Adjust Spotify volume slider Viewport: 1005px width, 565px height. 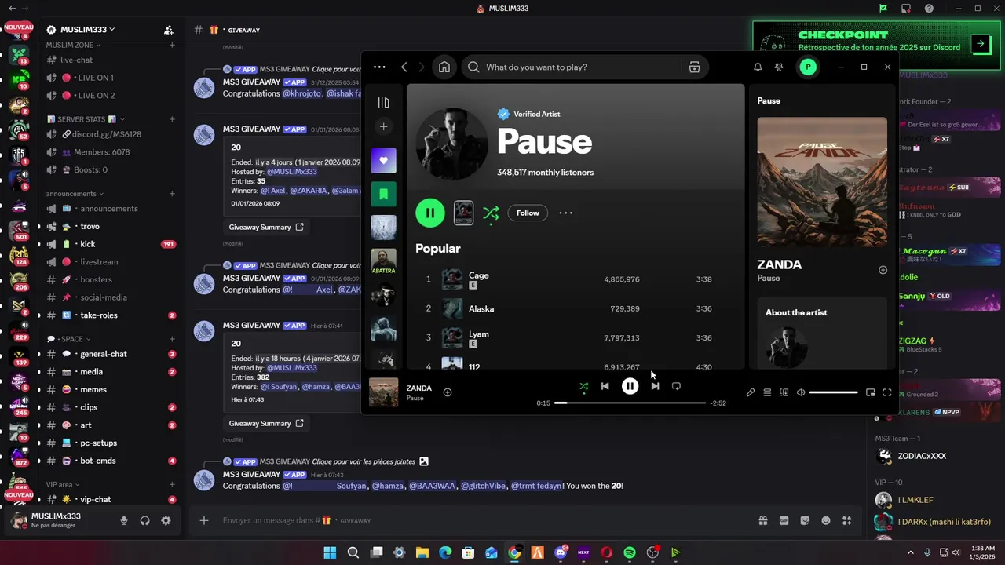coord(833,392)
